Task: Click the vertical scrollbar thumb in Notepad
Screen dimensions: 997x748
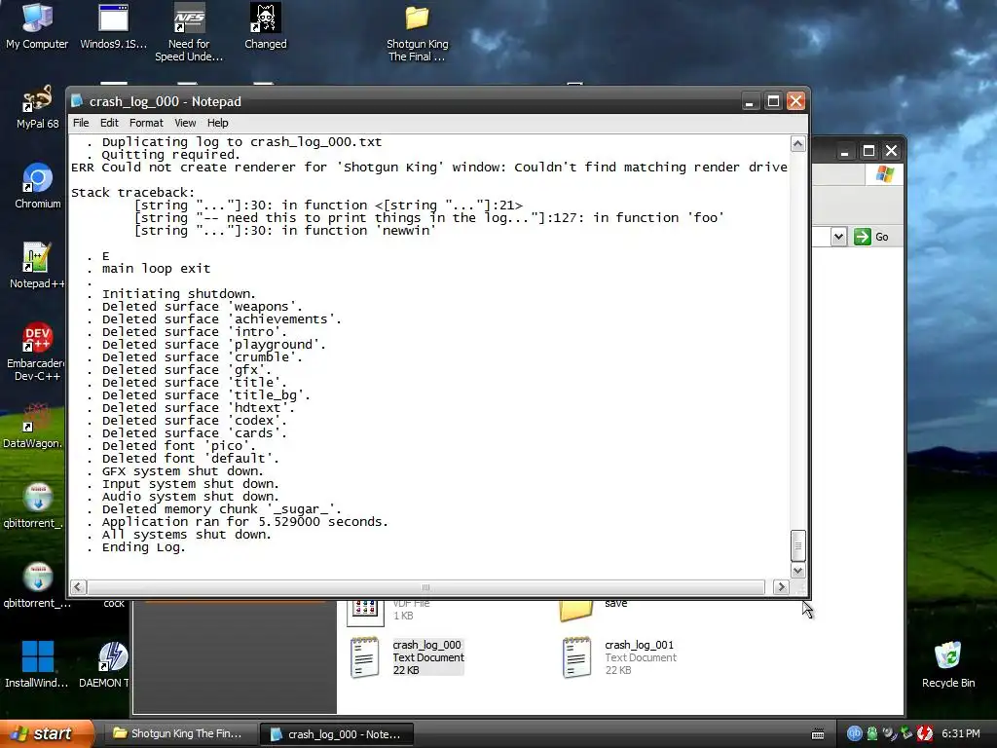Action: coord(798,545)
